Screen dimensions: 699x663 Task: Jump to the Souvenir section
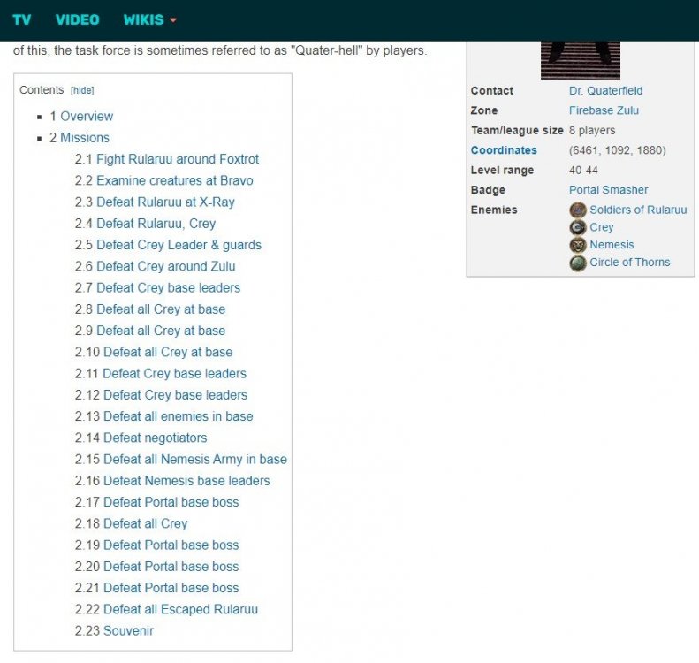pyautogui.click(x=128, y=630)
